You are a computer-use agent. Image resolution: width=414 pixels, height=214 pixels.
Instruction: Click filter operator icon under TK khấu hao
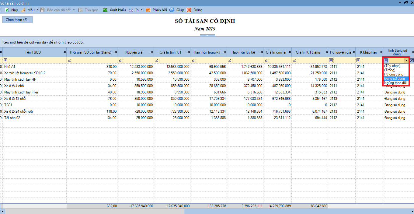click(x=358, y=60)
